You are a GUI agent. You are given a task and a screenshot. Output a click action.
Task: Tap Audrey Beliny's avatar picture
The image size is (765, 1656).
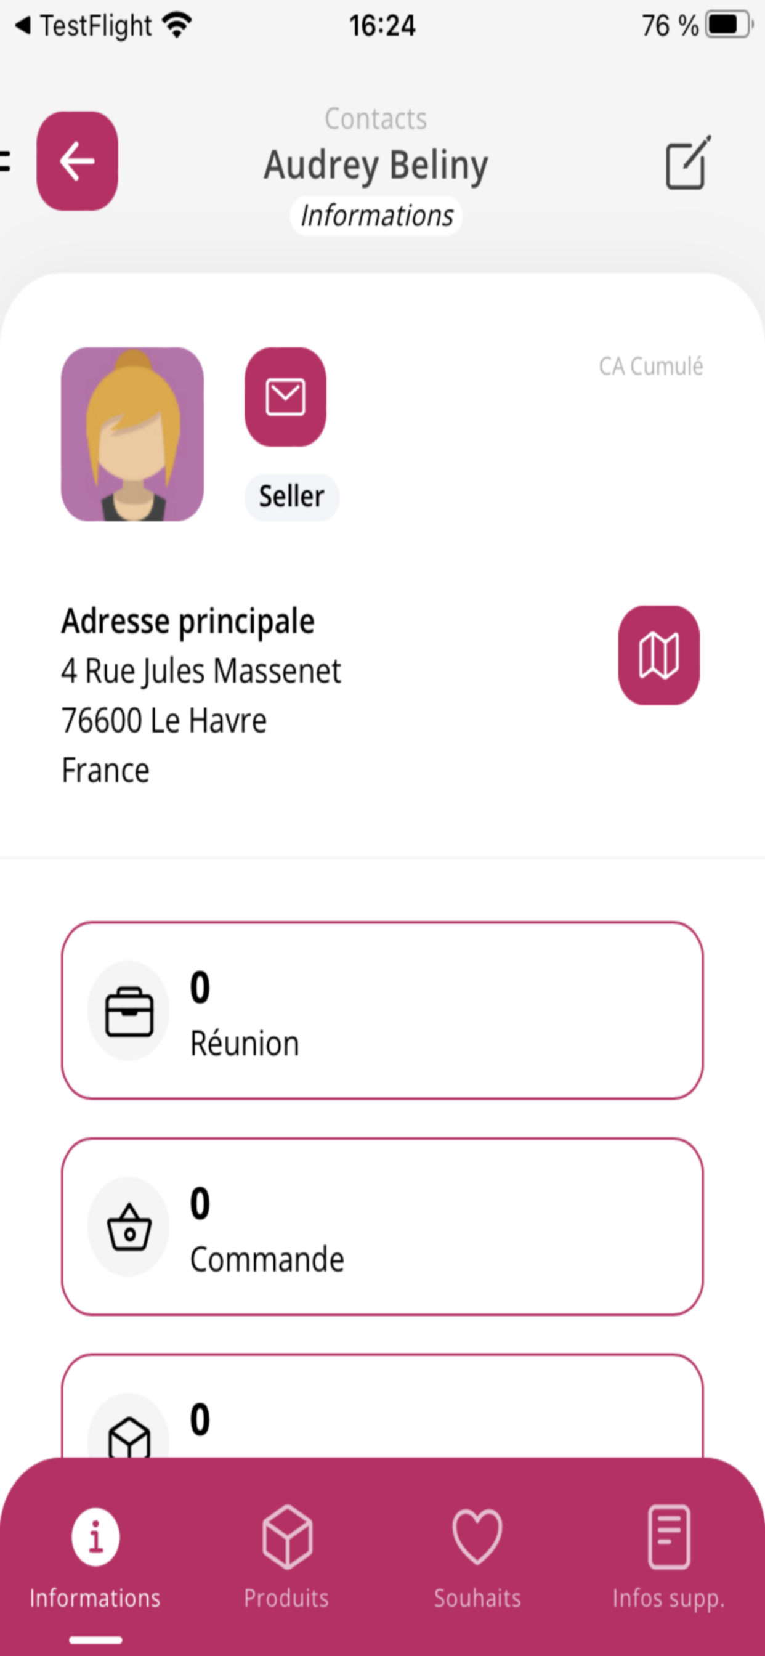[x=132, y=434]
